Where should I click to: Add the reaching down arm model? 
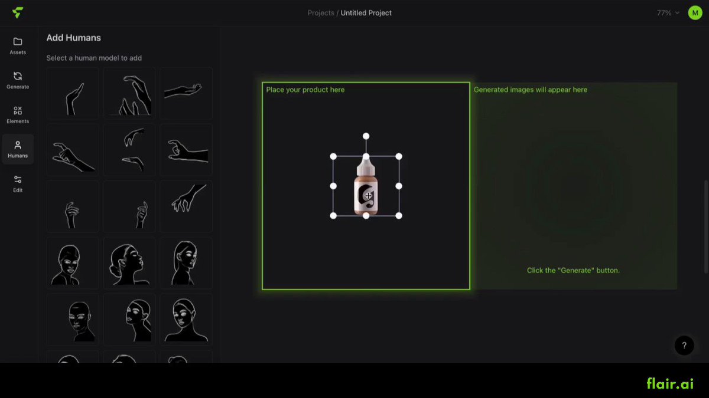(x=186, y=206)
